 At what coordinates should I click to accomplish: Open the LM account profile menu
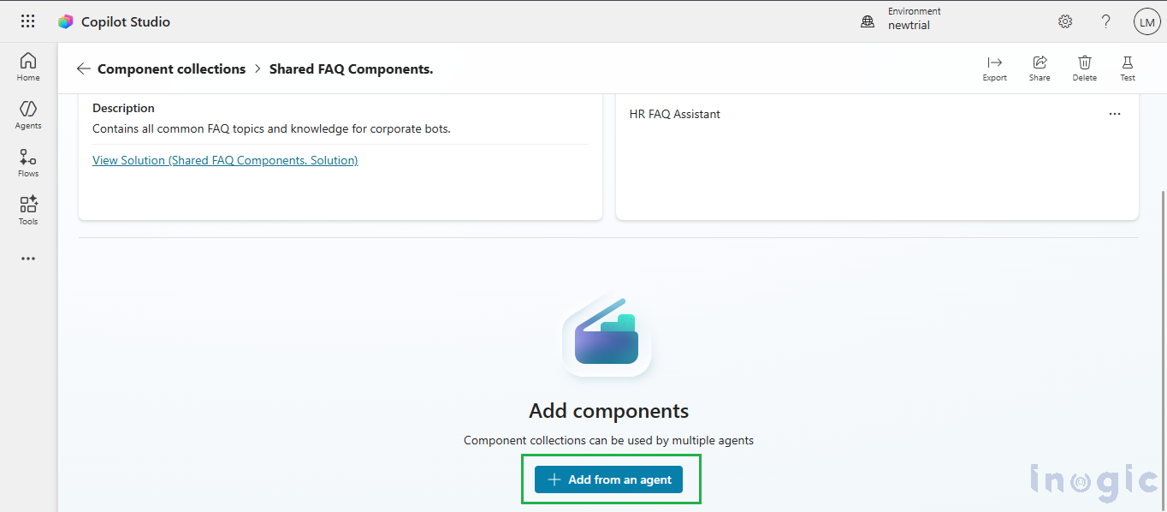pos(1146,22)
